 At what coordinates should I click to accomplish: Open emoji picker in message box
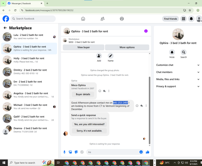pyautogui.click(x=141, y=152)
